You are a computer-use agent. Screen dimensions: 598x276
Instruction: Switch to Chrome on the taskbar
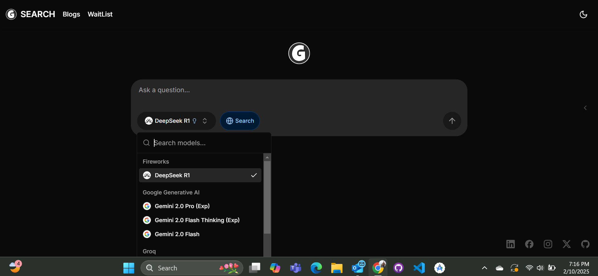point(378,268)
